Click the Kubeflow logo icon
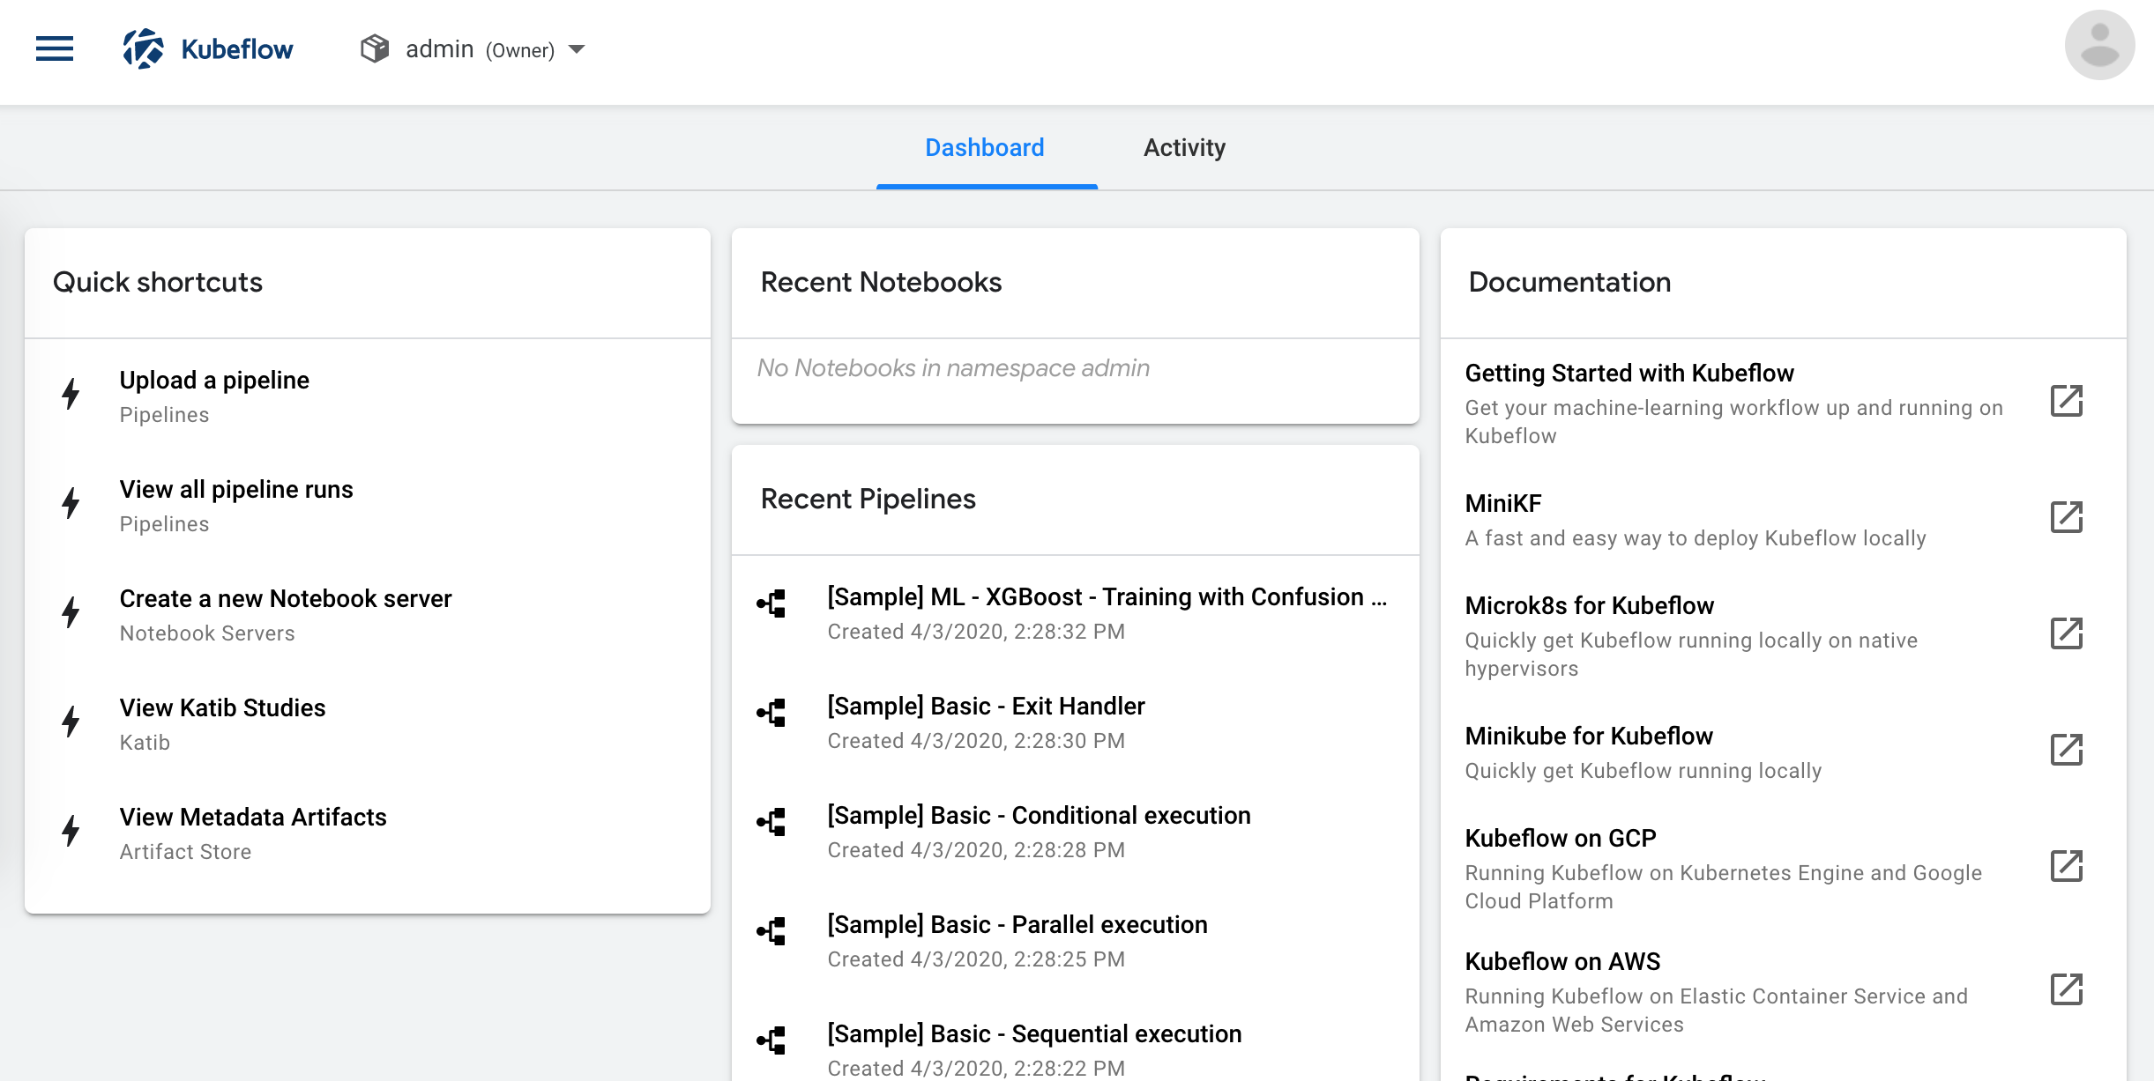Viewport: 2154px width, 1081px height. pos(143,48)
